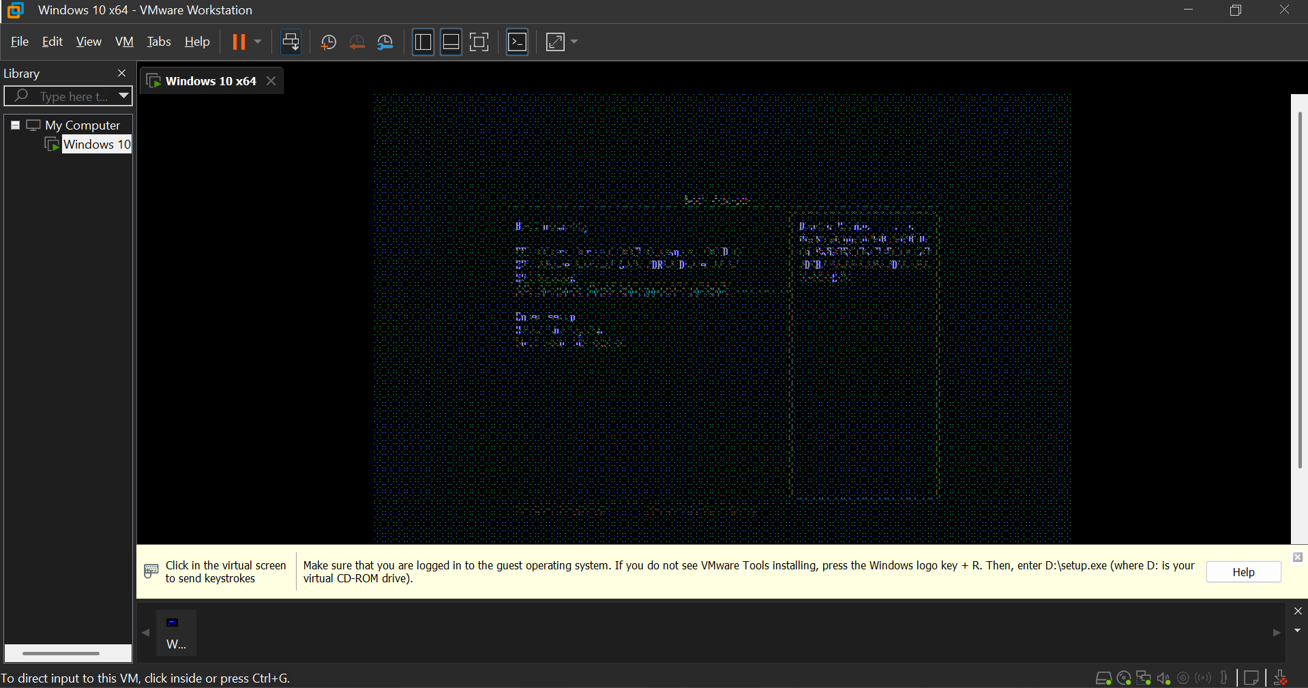Click the Help button in the notification bar

[1243, 572]
